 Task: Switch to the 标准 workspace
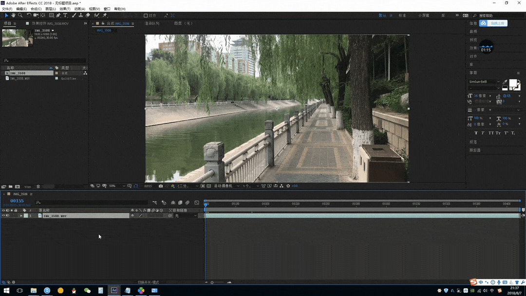click(x=402, y=16)
